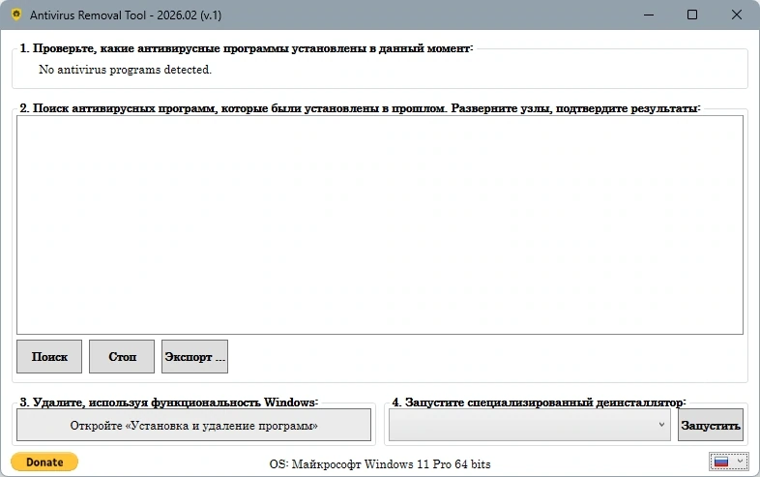Expand the specialized uninstaller dropdown

click(530, 425)
